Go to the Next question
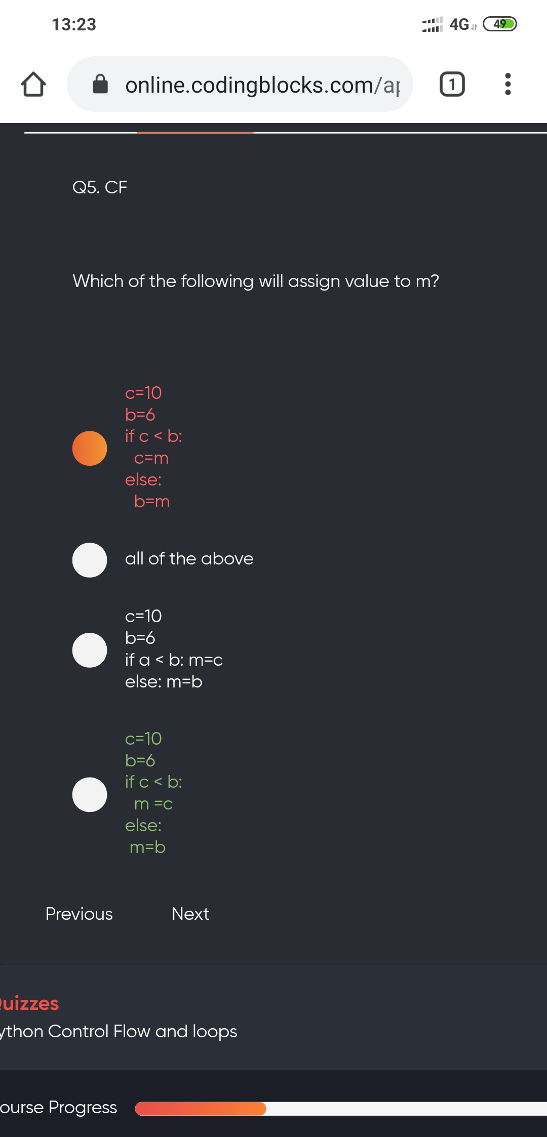The width and height of the screenshot is (547, 1137). pyautogui.click(x=190, y=914)
